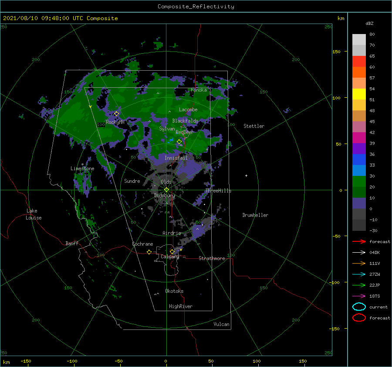Select the cyan 27ZW arrow legend icon

pos(359,274)
